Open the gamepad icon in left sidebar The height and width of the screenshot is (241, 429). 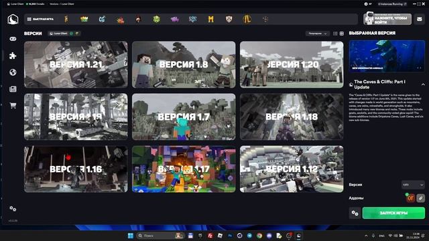[13, 39]
